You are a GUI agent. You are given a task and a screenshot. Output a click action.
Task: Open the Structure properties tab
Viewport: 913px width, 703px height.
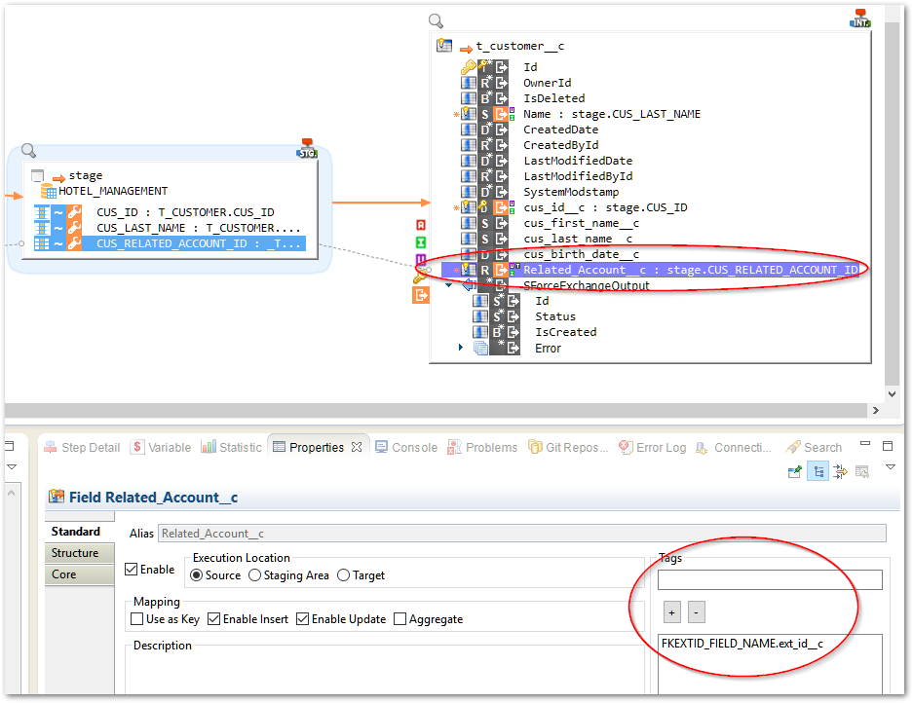(75, 553)
